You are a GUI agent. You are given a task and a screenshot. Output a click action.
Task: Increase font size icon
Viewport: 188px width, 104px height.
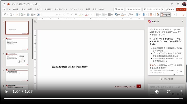pyautogui.click(x=68, y=15)
